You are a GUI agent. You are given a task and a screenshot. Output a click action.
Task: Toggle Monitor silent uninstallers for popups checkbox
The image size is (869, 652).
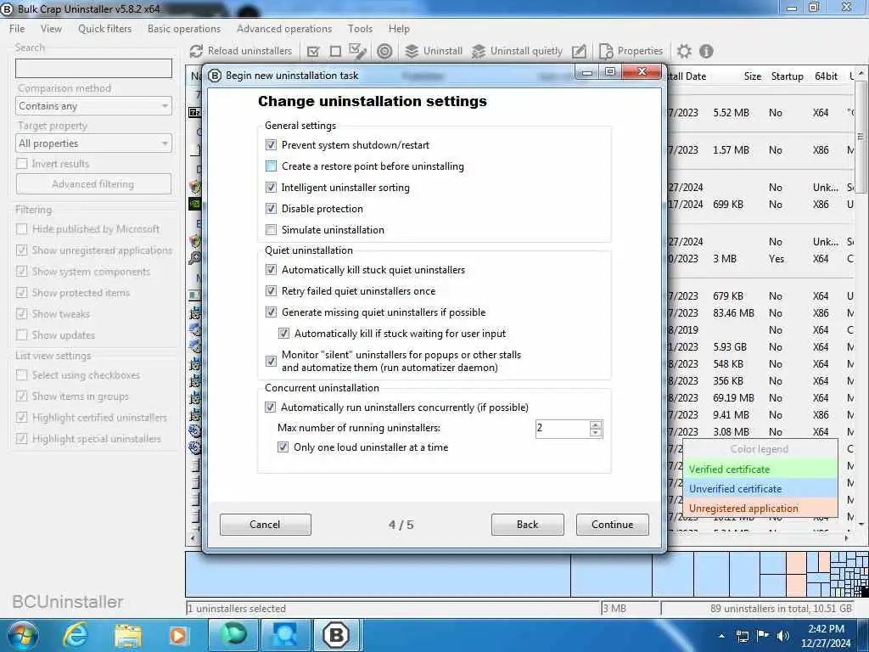click(x=271, y=361)
